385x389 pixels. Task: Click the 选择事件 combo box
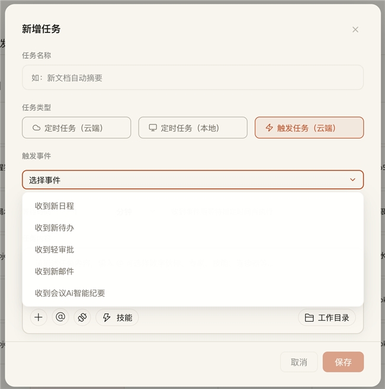tap(193, 179)
